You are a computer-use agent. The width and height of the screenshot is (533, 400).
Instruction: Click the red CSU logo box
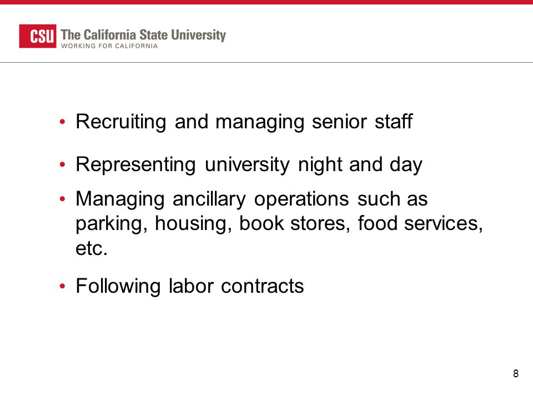pos(38,36)
